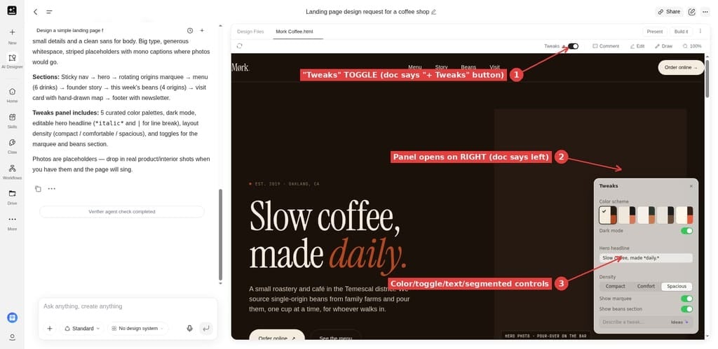The image size is (718, 349).
Task: Open the No design system dropdown
Action: [138, 329]
